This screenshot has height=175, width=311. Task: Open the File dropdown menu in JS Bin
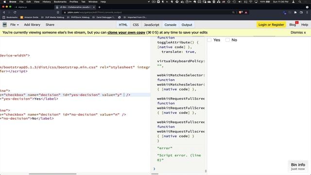[x=14, y=25]
